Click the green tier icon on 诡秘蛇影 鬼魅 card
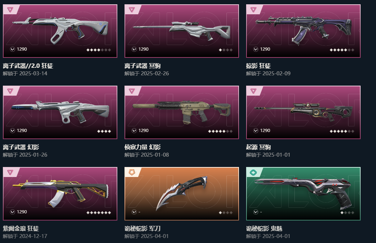The image size is (376, 243). click(x=253, y=172)
